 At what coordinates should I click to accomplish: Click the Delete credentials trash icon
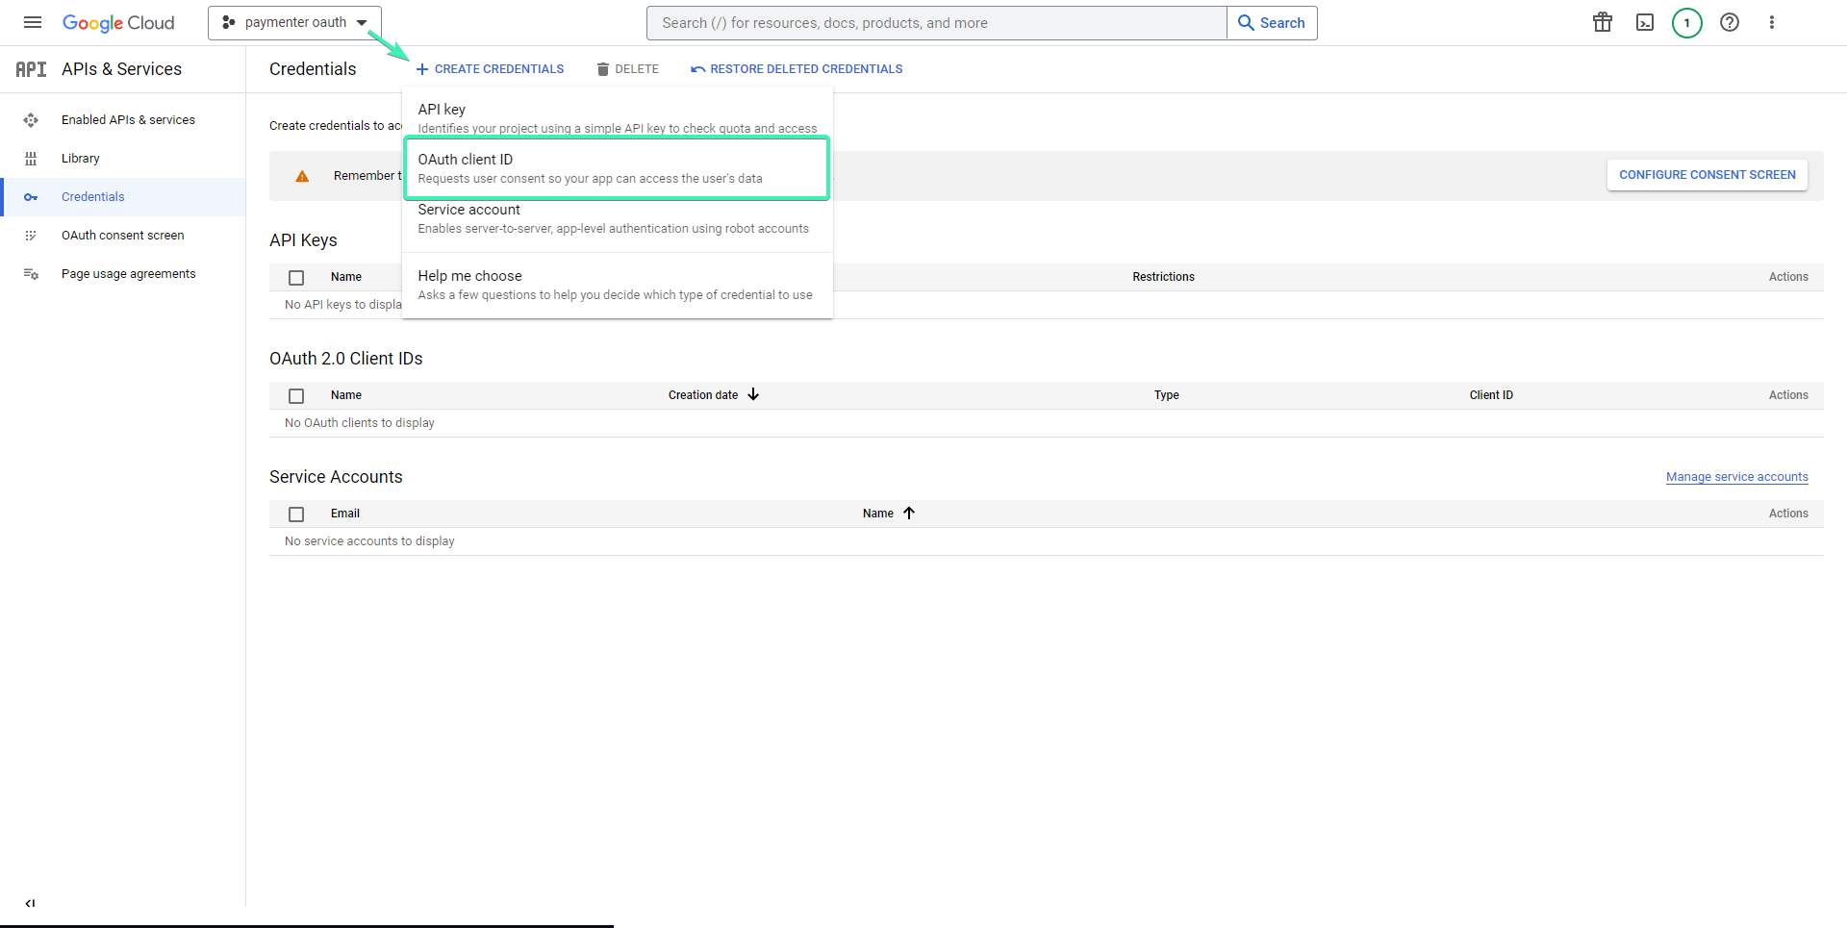click(602, 68)
